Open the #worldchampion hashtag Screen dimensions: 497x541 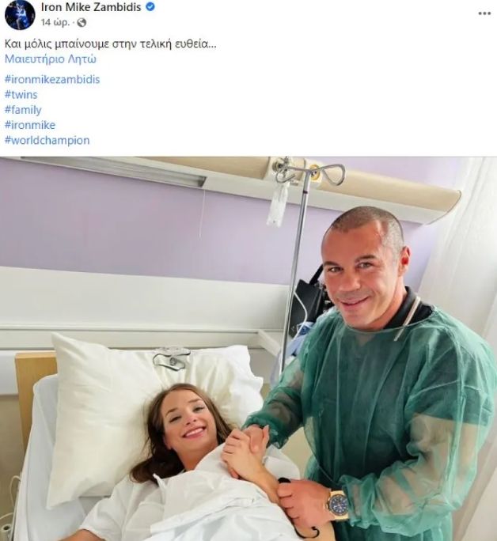click(47, 140)
